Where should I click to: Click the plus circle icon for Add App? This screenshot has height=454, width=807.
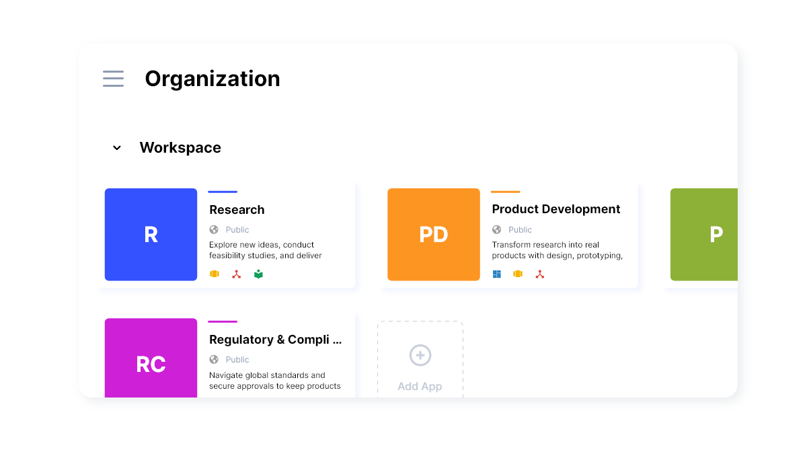click(420, 355)
